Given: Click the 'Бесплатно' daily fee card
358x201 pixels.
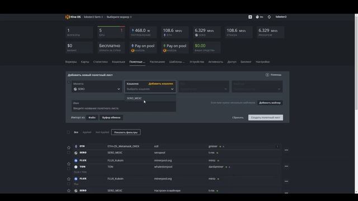Looking at the screenshot, I should (111, 47).
